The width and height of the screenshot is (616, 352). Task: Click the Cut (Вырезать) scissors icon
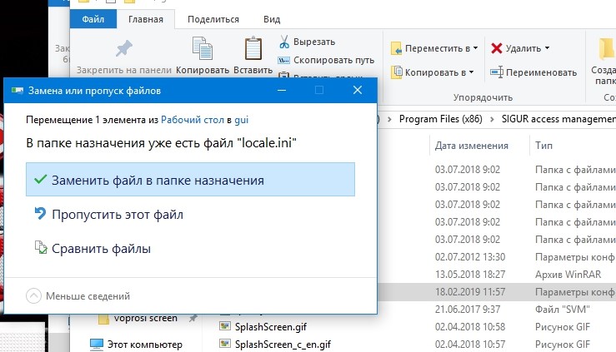(x=284, y=42)
